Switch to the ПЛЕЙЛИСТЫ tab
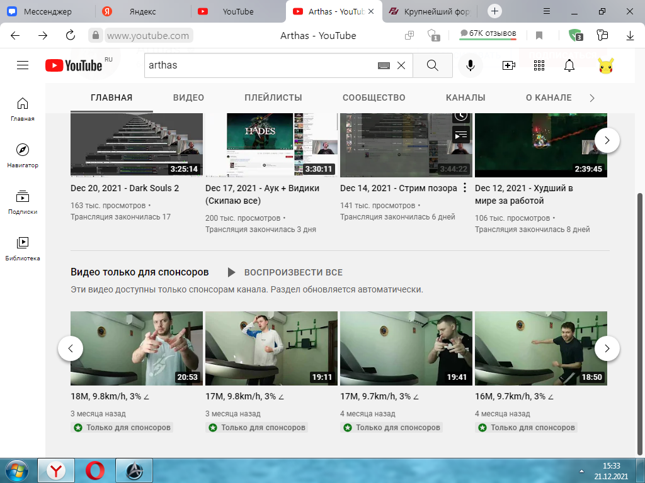Screen dimensions: 645x483 point(273,97)
